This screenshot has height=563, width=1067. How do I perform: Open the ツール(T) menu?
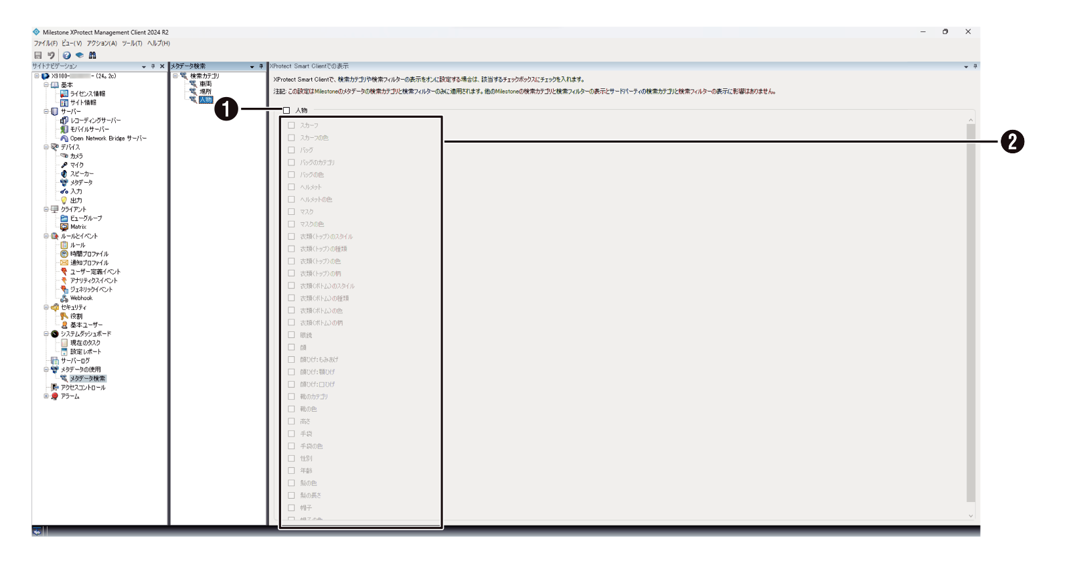pos(132,44)
